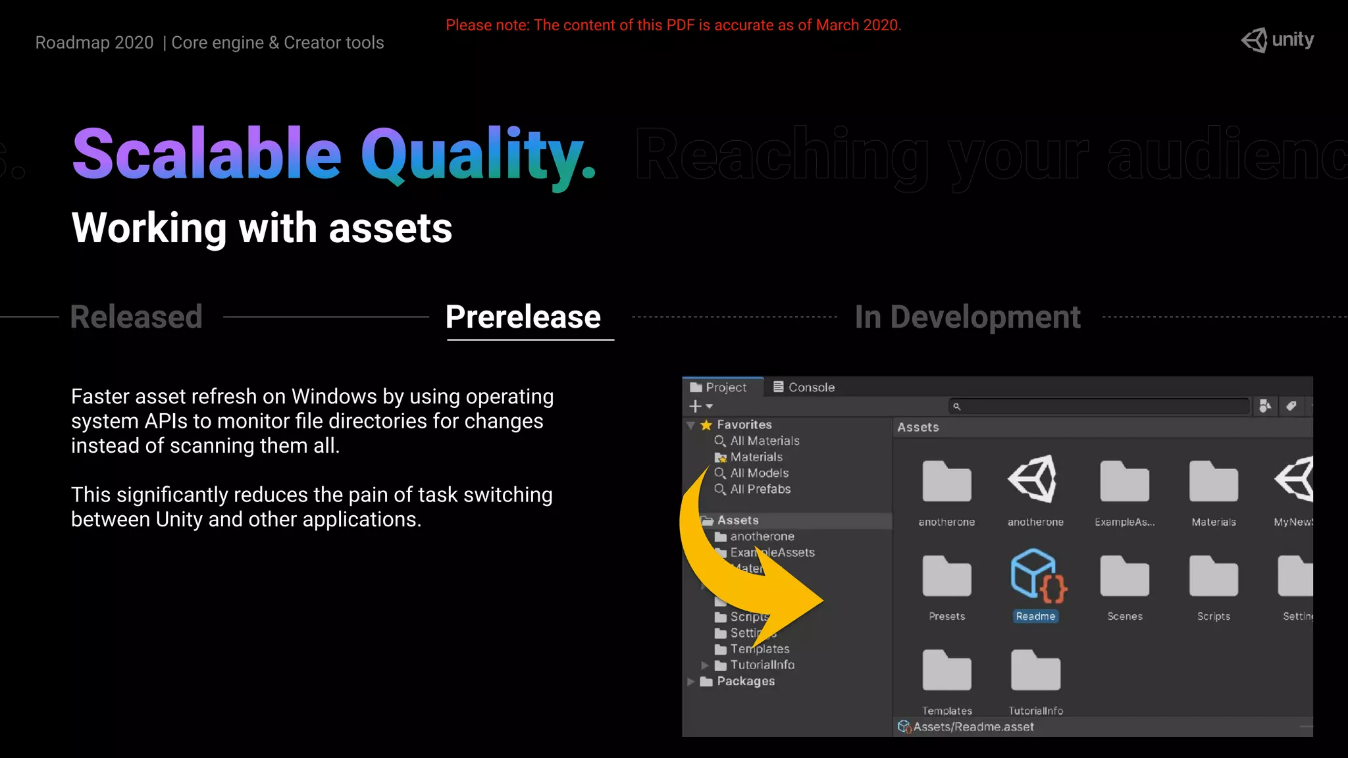Expand the Packages arrow
Viewport: 1348px width, 758px height.
click(x=691, y=682)
